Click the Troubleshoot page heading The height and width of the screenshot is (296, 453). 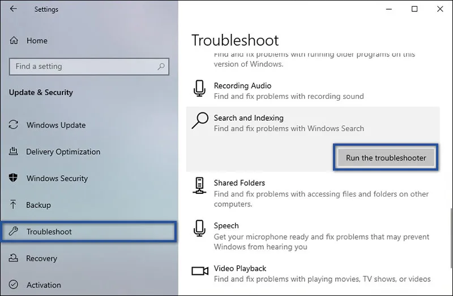(235, 40)
